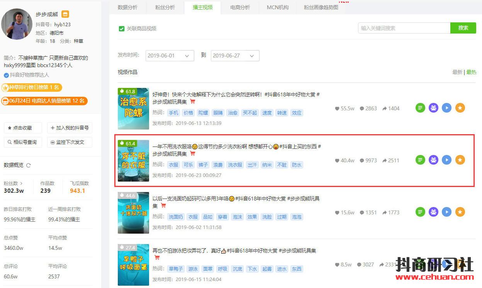Click share count 1773
Viewport: 482px width, 288px height.
391,212
